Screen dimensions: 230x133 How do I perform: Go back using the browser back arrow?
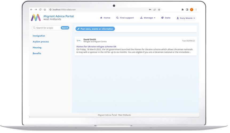[31, 10]
